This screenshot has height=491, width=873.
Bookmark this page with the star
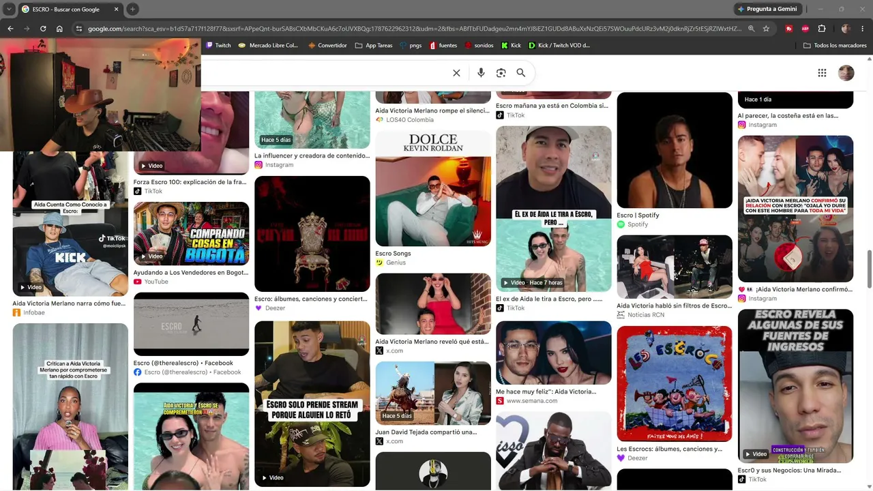tap(766, 29)
